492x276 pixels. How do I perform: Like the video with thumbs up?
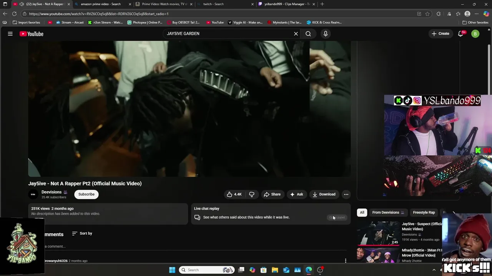[x=234, y=194]
